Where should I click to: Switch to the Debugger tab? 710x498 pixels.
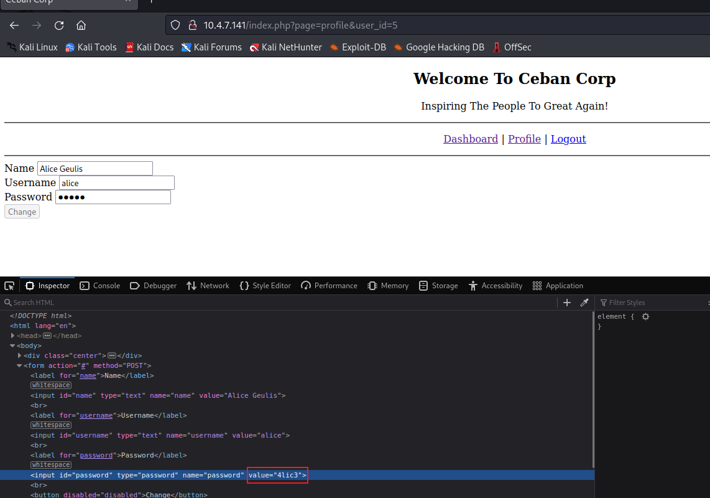tap(154, 286)
